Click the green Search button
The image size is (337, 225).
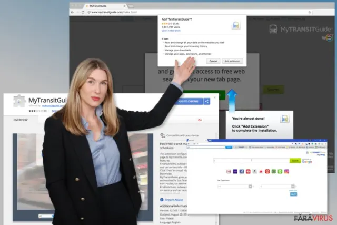(x=295, y=161)
